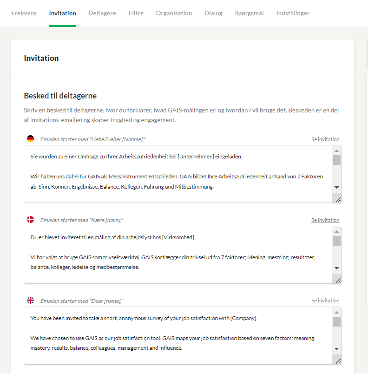The width and height of the screenshot is (368, 373).
Task: Open the Spørgsmål tab
Action: 250,13
